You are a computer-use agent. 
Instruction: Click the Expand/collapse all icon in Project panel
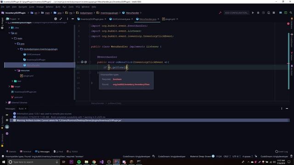point(61,19)
